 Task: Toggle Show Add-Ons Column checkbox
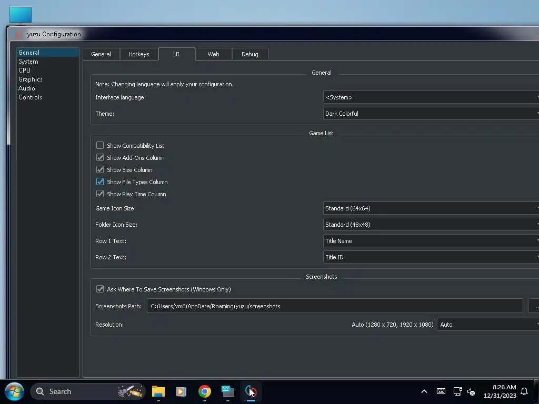pos(99,157)
